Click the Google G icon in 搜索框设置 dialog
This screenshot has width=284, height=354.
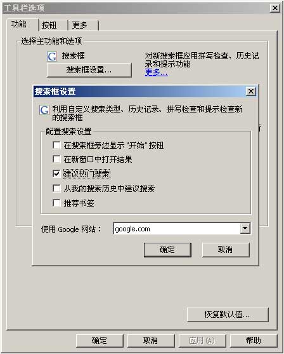[x=44, y=110]
